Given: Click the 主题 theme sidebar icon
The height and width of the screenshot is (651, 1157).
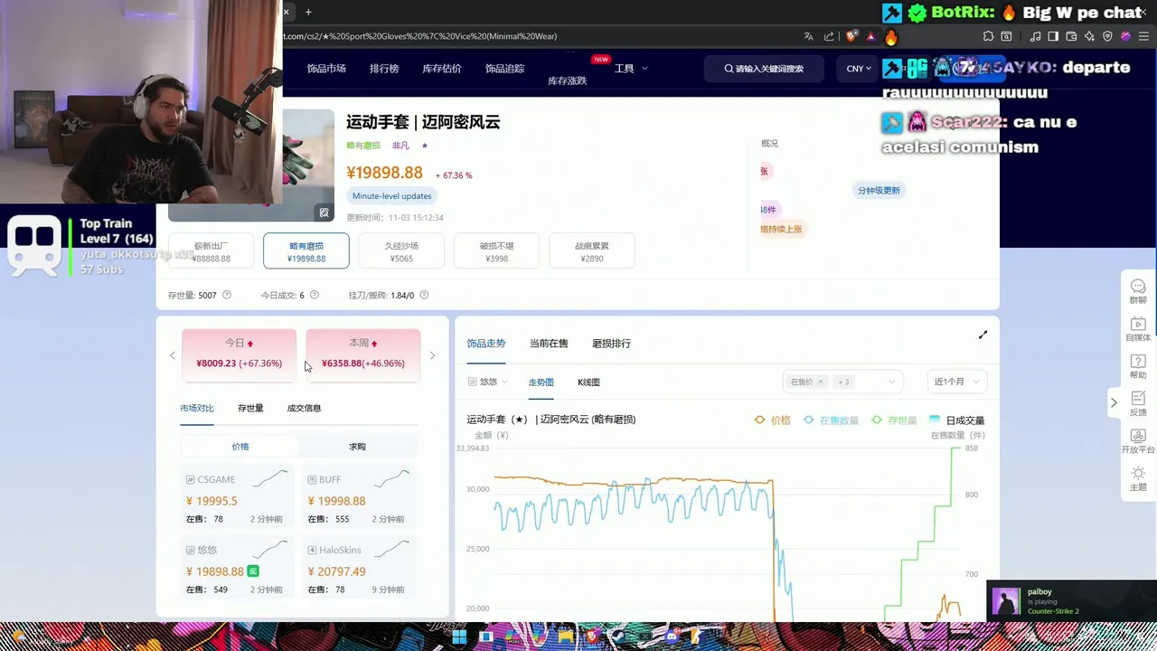Looking at the screenshot, I should click(1138, 478).
